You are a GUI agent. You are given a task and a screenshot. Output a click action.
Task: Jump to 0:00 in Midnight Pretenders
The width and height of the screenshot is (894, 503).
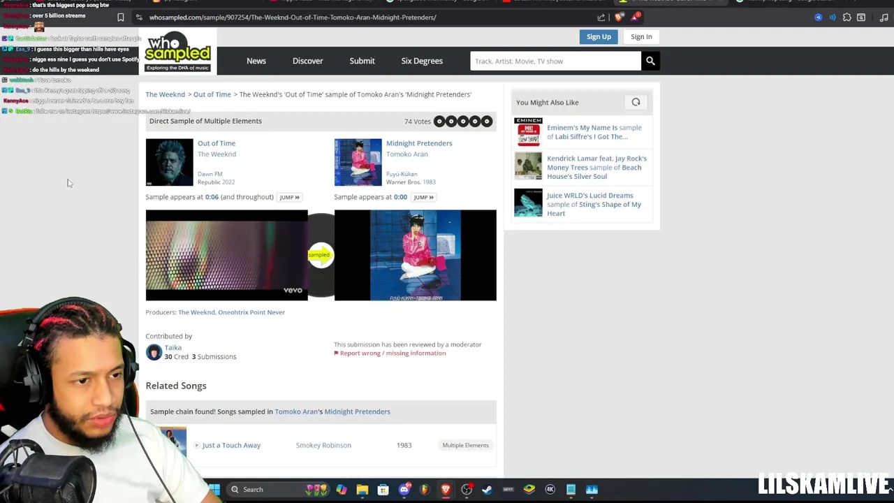tap(423, 198)
